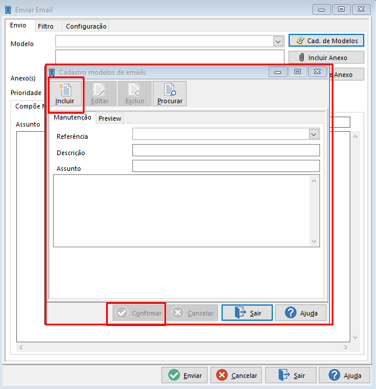This screenshot has height=389, width=376.
Task: Maximize the Enviar Email window
Action: click(341, 9)
